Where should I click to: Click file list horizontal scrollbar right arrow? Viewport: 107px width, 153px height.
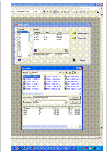coord(80,93)
